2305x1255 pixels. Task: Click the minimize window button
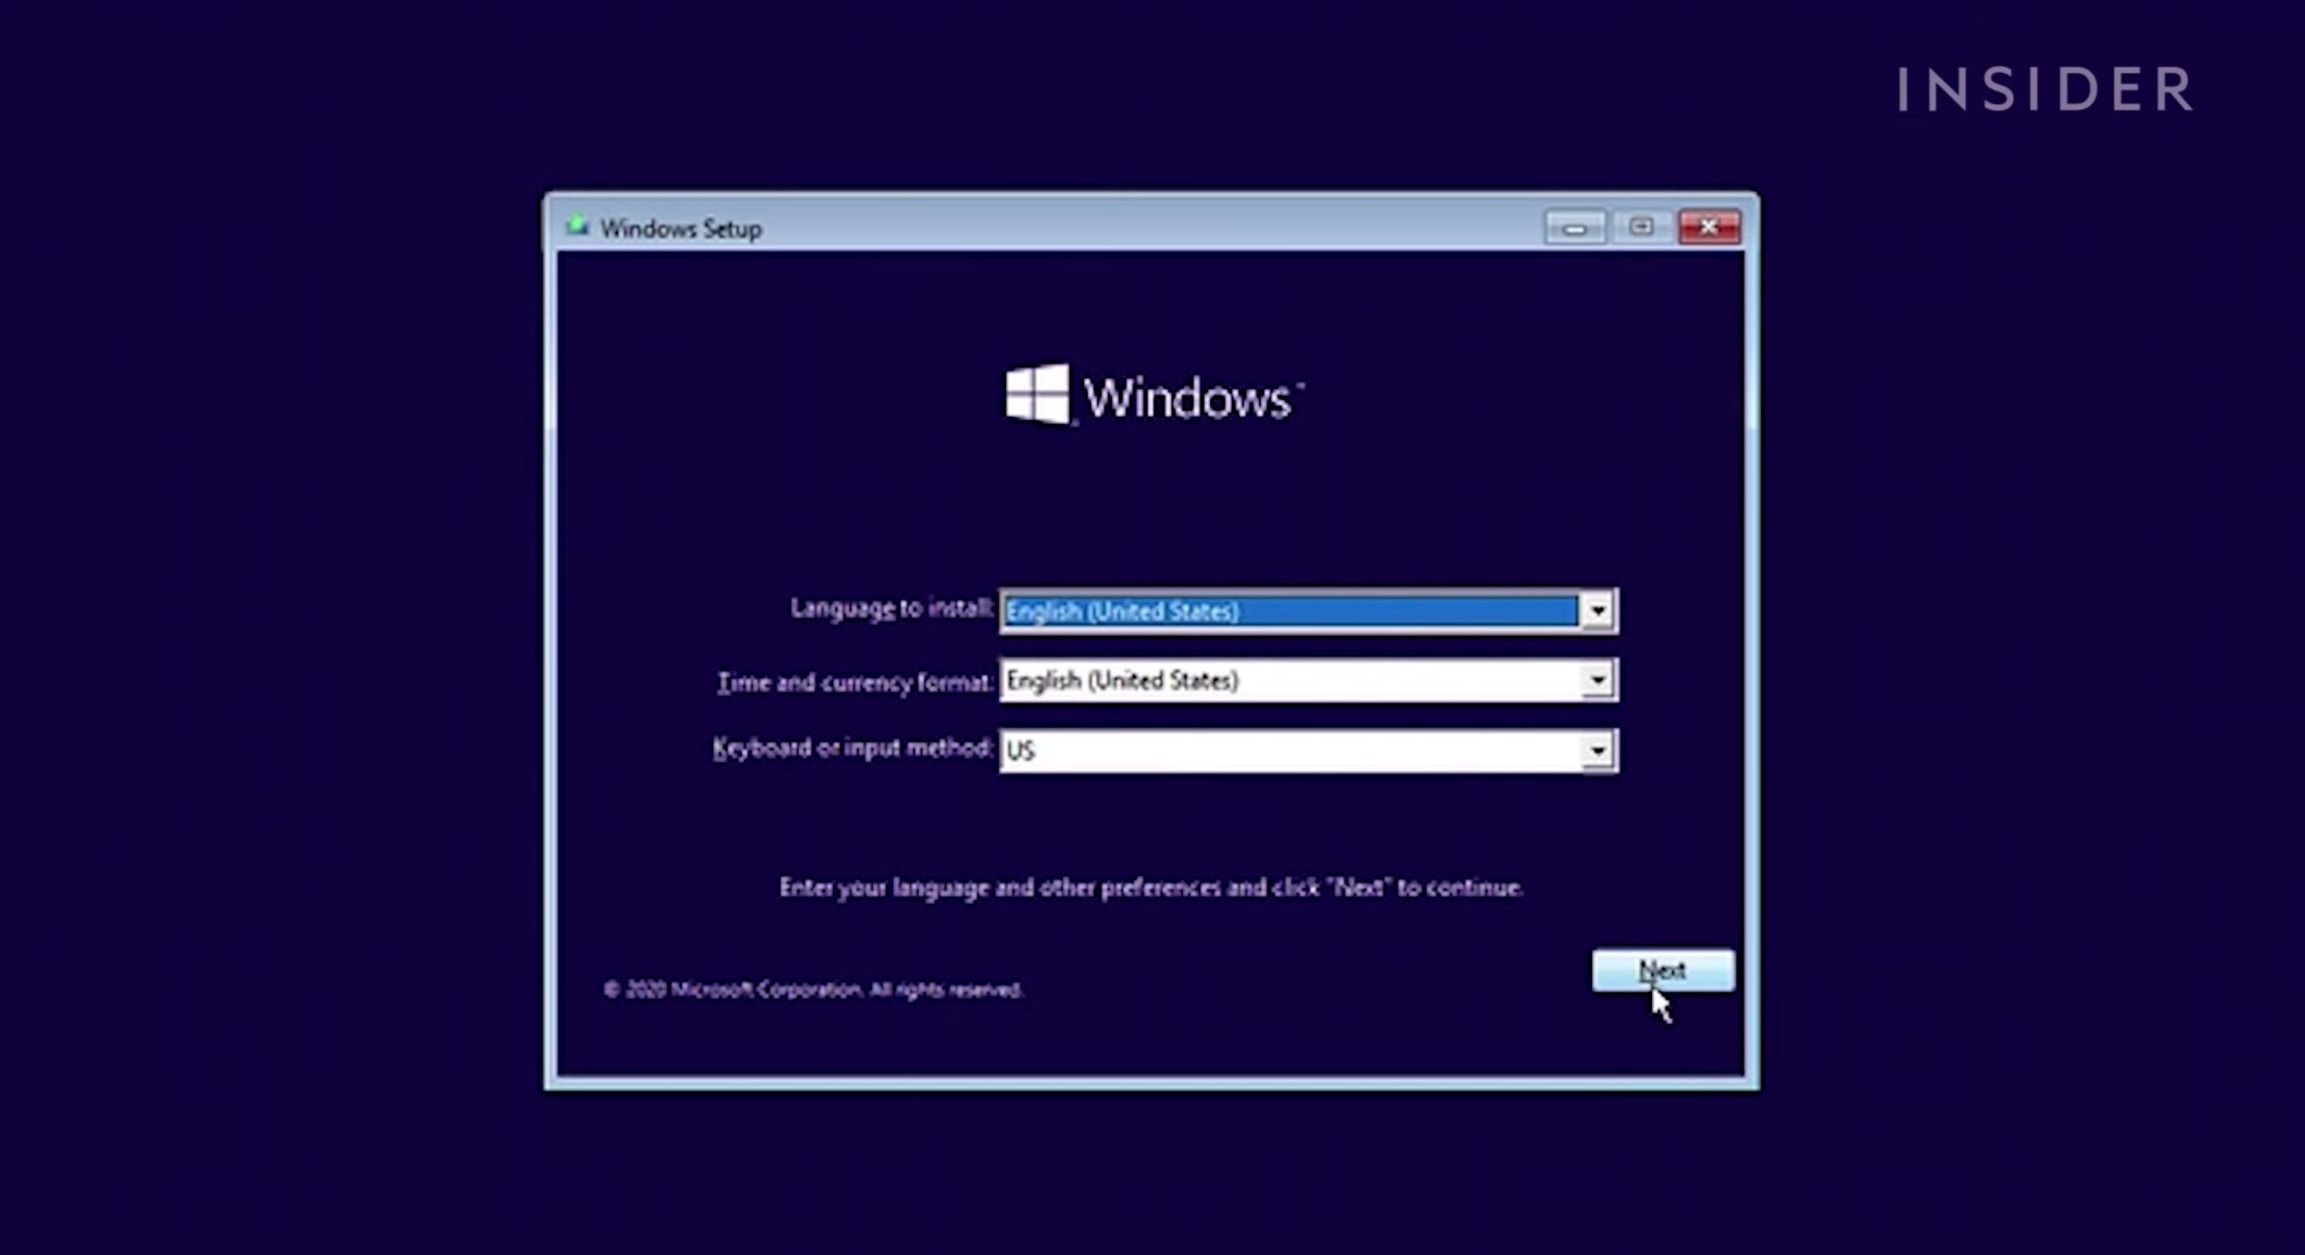(1576, 227)
